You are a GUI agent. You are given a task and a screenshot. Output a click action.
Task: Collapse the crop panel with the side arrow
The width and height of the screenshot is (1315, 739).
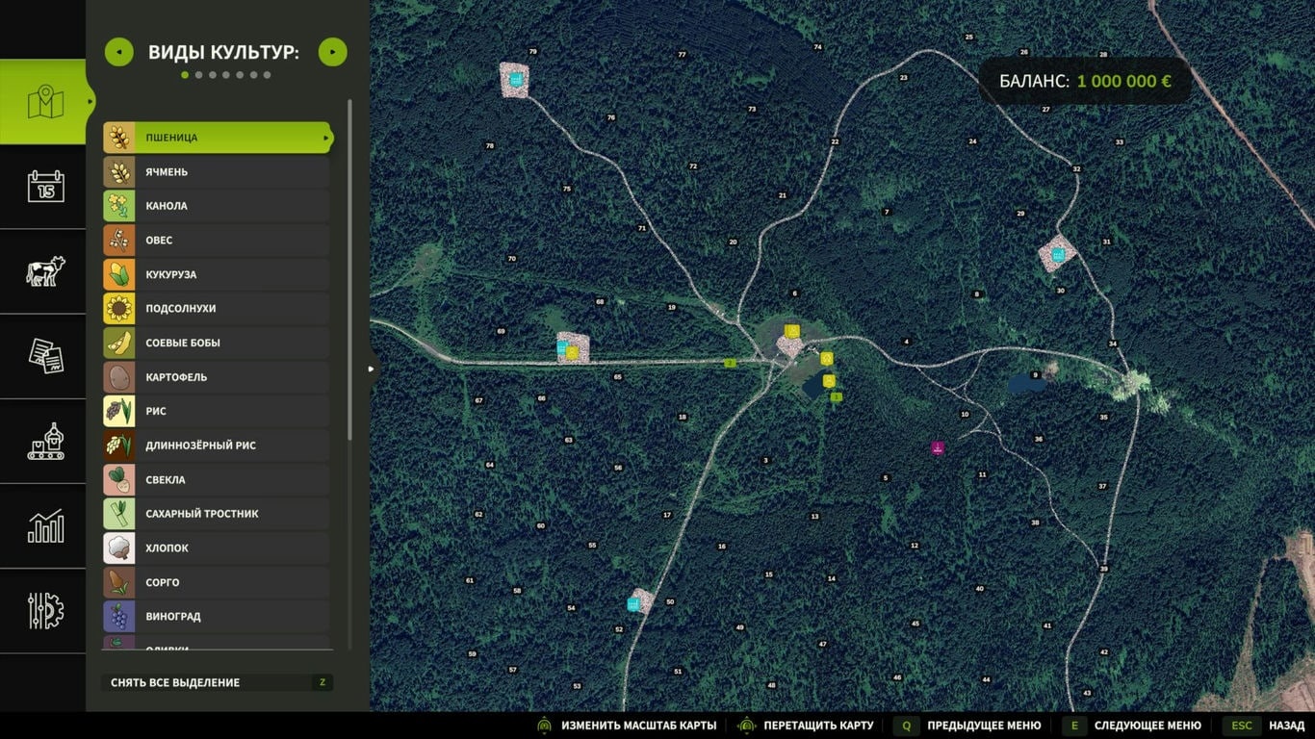click(371, 367)
